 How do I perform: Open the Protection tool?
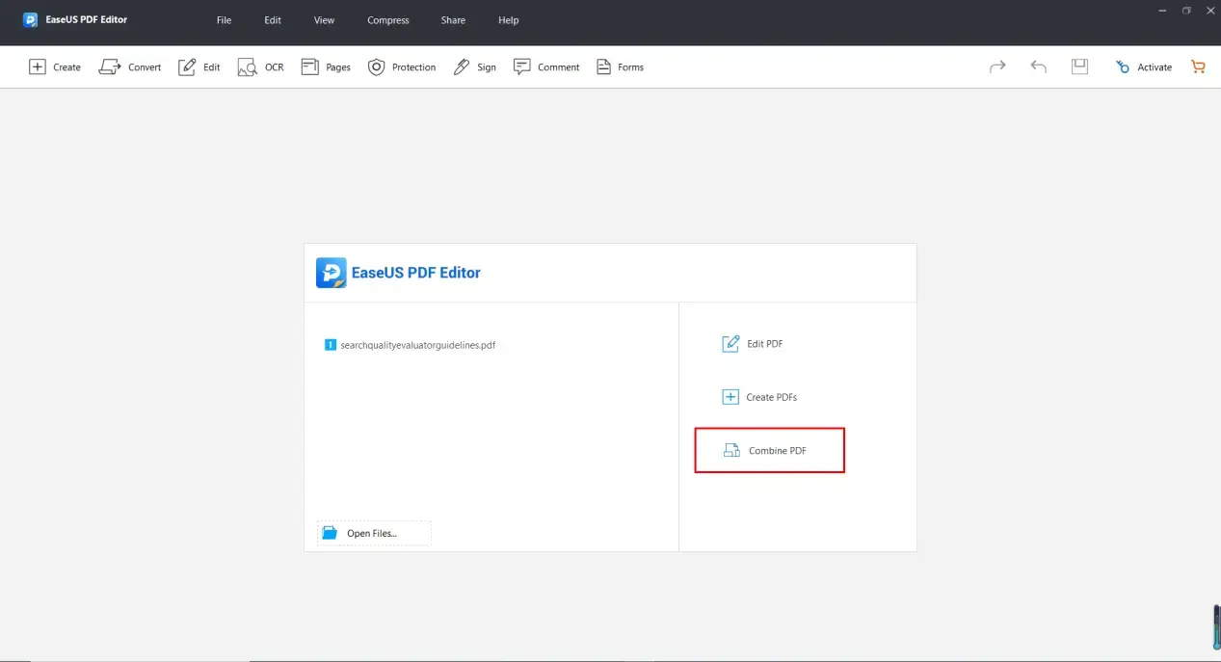tap(402, 67)
